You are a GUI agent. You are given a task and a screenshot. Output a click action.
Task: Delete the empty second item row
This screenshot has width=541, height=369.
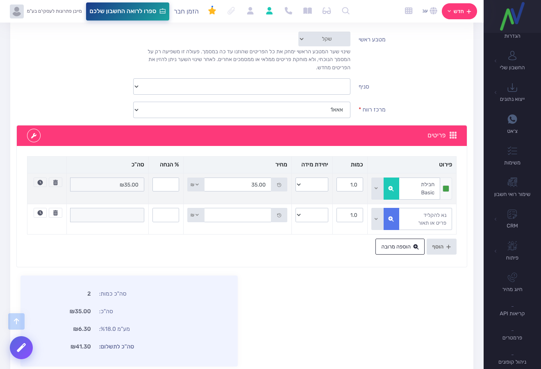[x=55, y=213]
